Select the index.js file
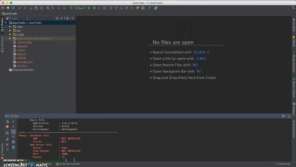 point(21,54)
